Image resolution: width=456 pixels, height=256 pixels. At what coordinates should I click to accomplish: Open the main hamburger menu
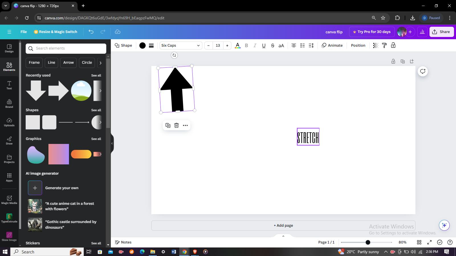(9, 32)
